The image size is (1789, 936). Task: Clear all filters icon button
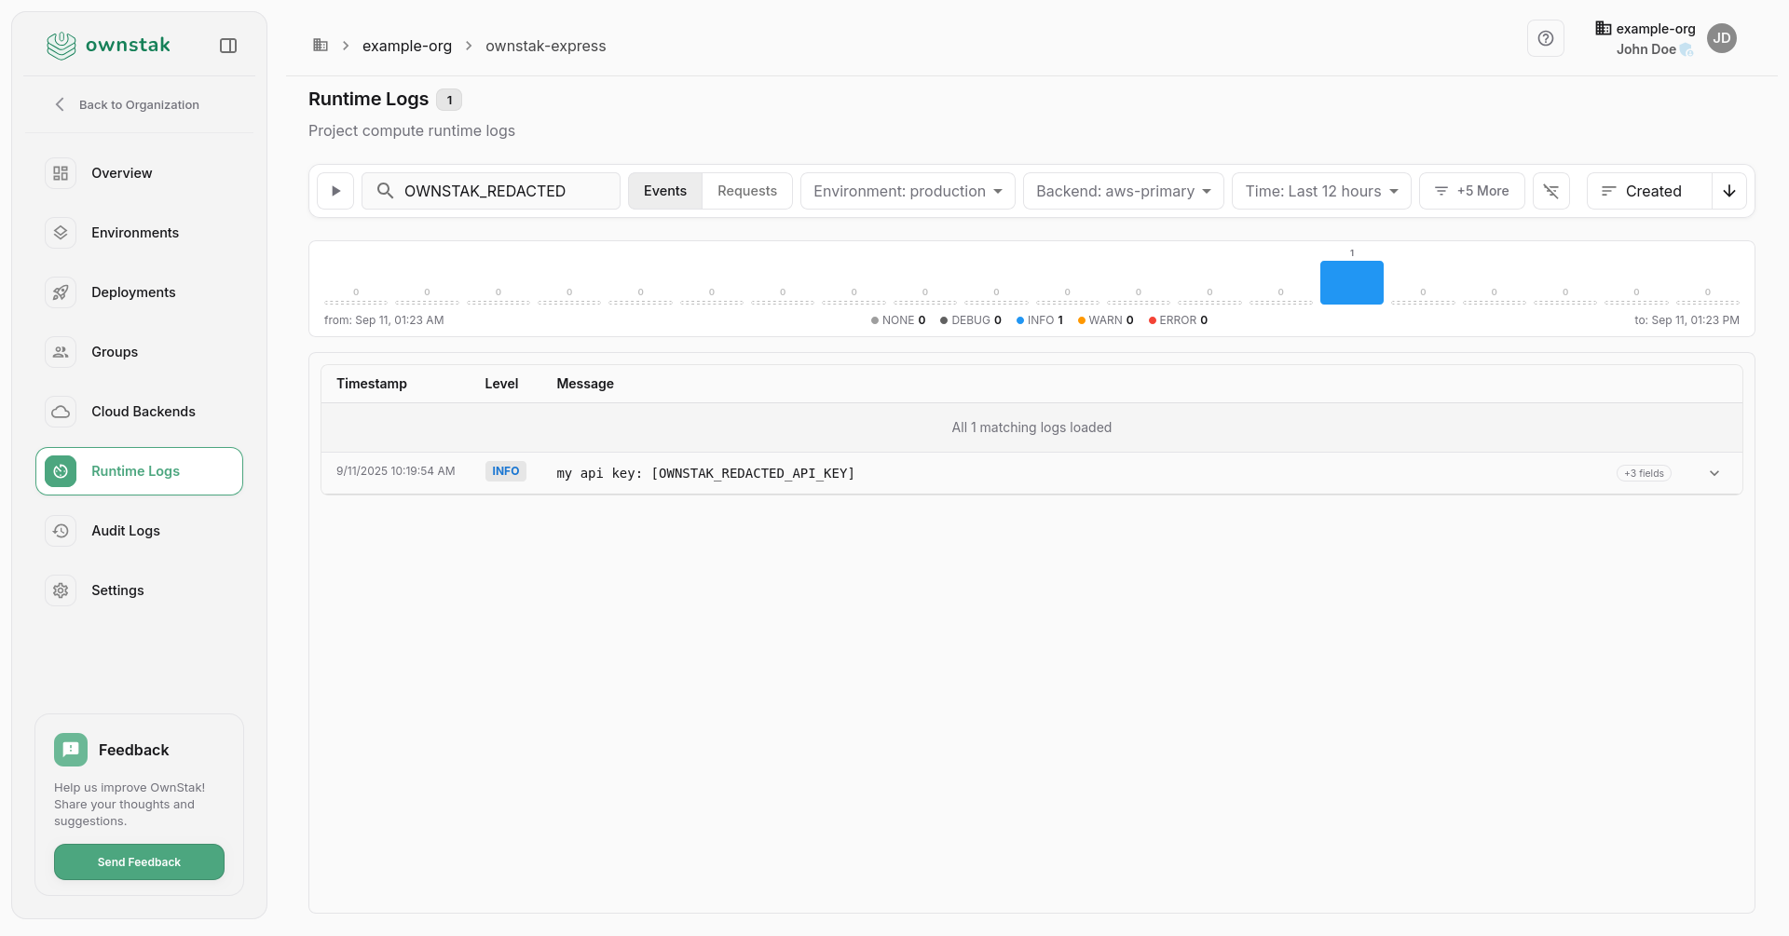tap(1551, 191)
